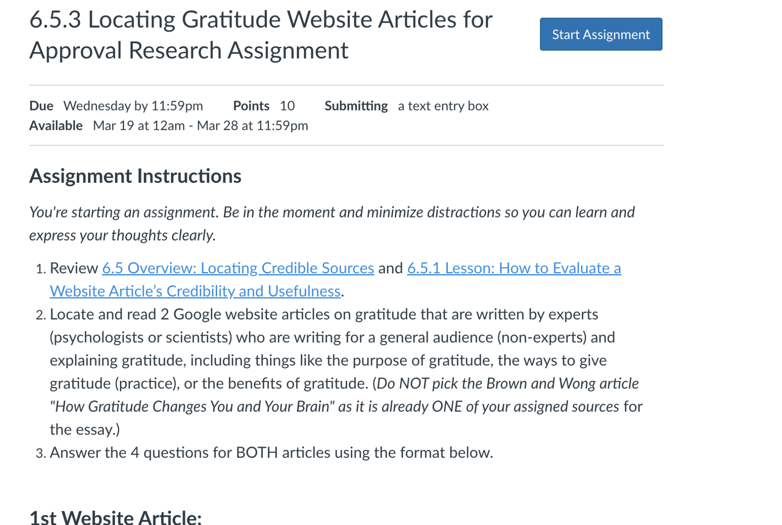Image resolution: width=782 pixels, height=525 pixels.
Task: Click the bold Due label
Action: tap(41, 106)
